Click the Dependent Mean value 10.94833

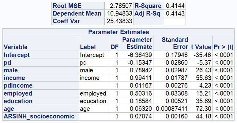tap(120, 14)
